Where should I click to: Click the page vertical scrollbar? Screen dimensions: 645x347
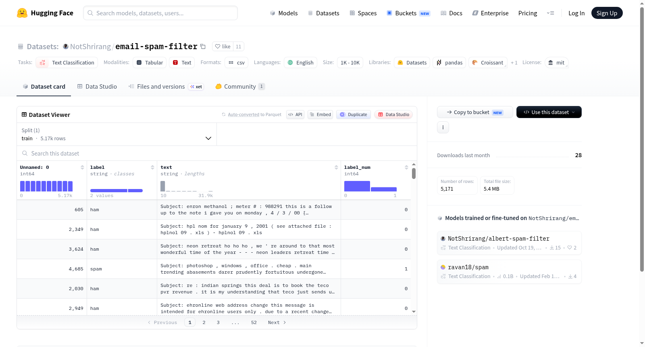(x=642, y=139)
